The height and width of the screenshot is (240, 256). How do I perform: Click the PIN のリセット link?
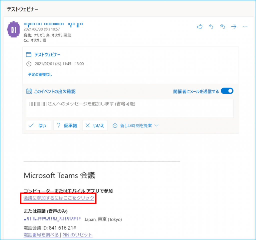point(77,235)
